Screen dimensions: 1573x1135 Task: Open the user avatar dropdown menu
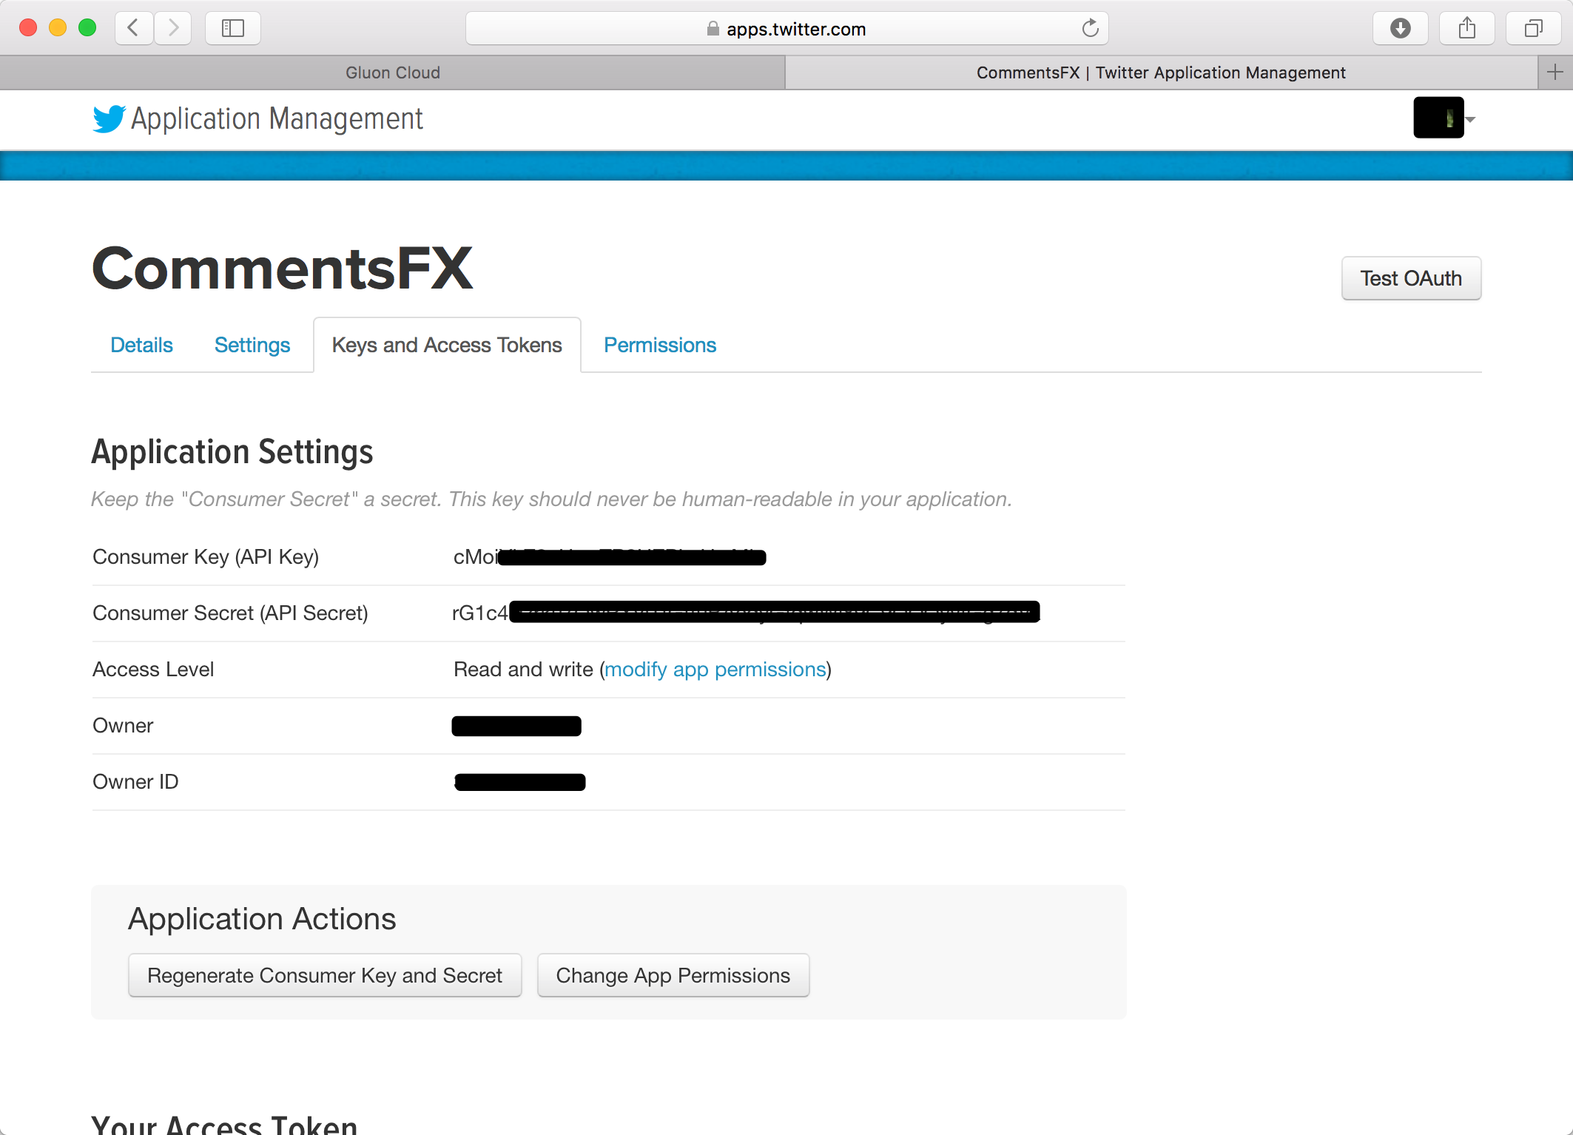[1444, 118]
